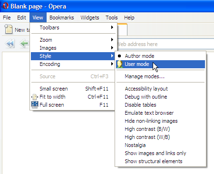Viewport: 214px width, 174px height.
Task: Click the Fit to width page icon
Action: [x=35, y=97]
